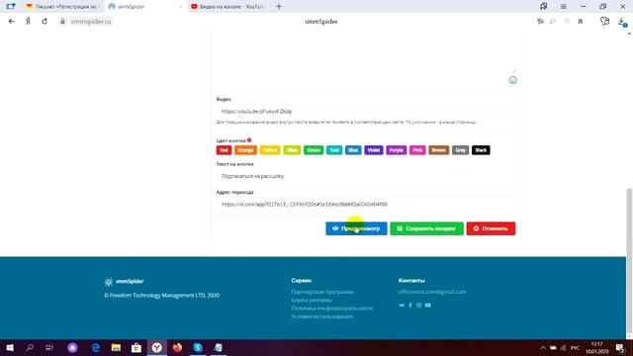The width and height of the screenshot is (633, 356).
Task: Open the notification center icon
Action: [620, 347]
